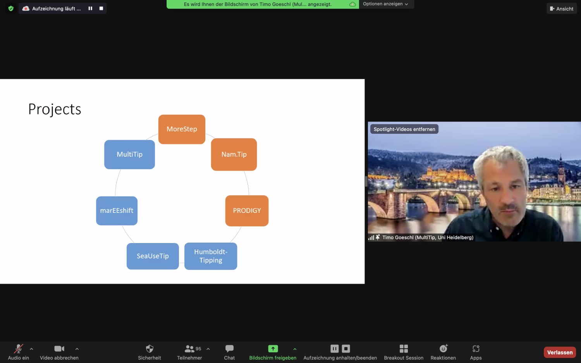Image resolution: width=581 pixels, height=363 pixels.
Task: Expand video options chevron
Action: pyautogui.click(x=77, y=349)
